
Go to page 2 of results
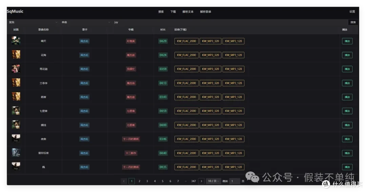(x=139, y=181)
